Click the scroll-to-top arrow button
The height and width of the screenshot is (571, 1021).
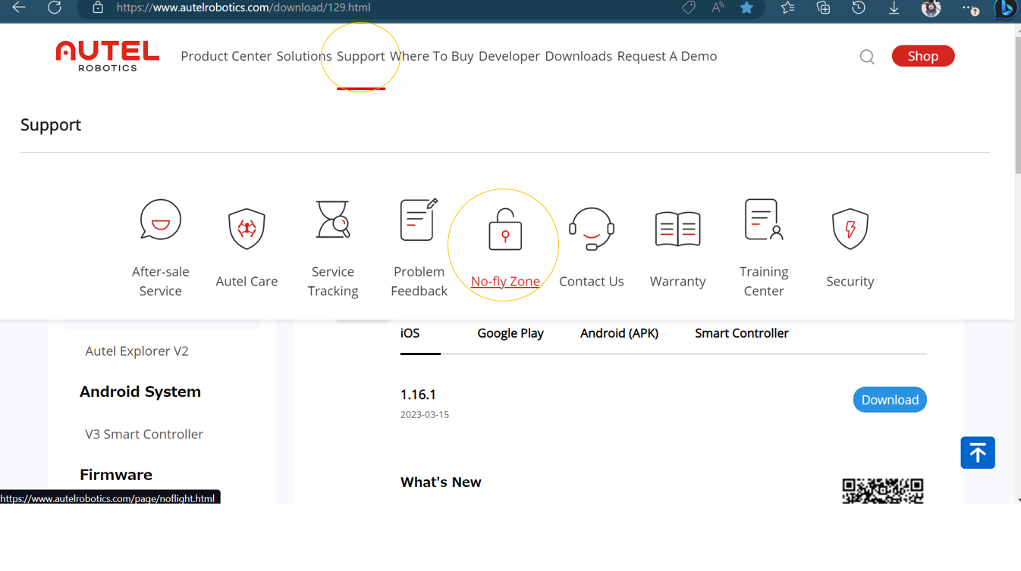coord(978,453)
